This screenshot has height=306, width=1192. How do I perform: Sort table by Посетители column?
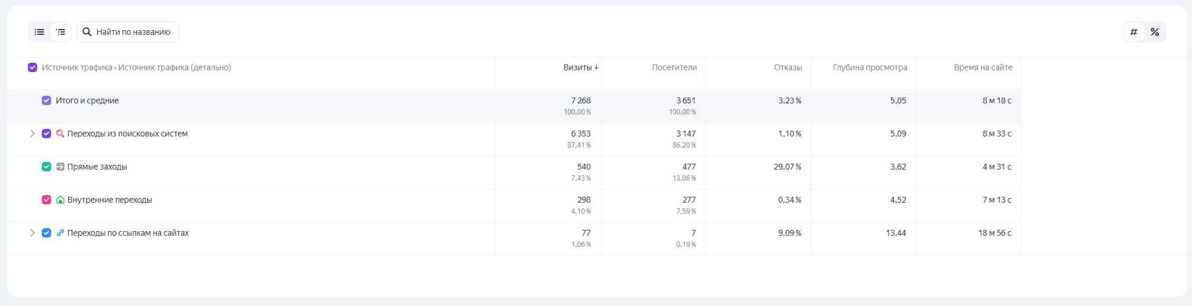tap(674, 67)
